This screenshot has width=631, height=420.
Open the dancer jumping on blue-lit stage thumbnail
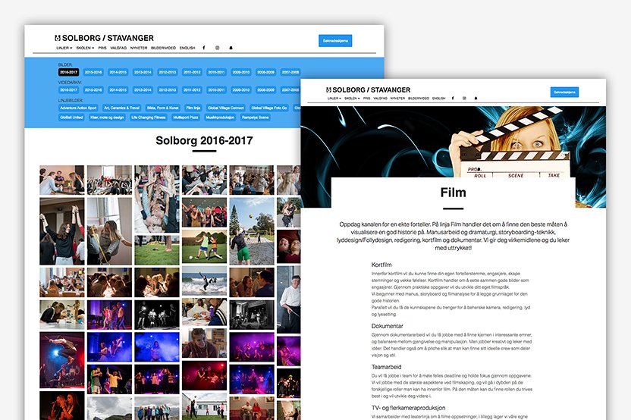tap(62, 359)
